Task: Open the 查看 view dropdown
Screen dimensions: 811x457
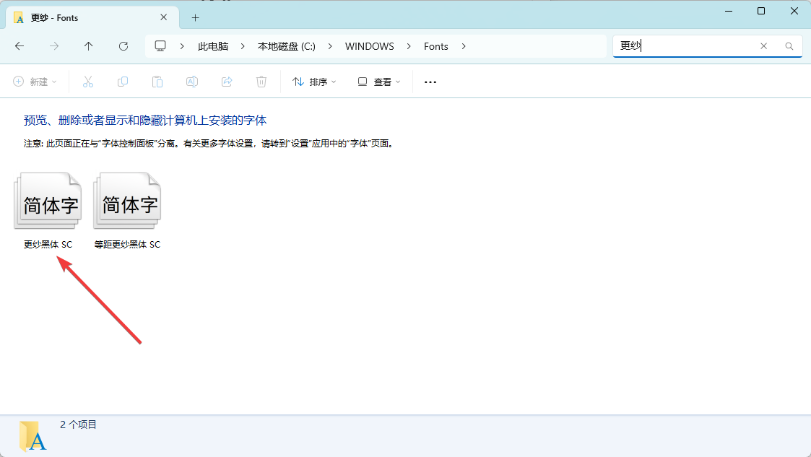Action: coord(379,82)
